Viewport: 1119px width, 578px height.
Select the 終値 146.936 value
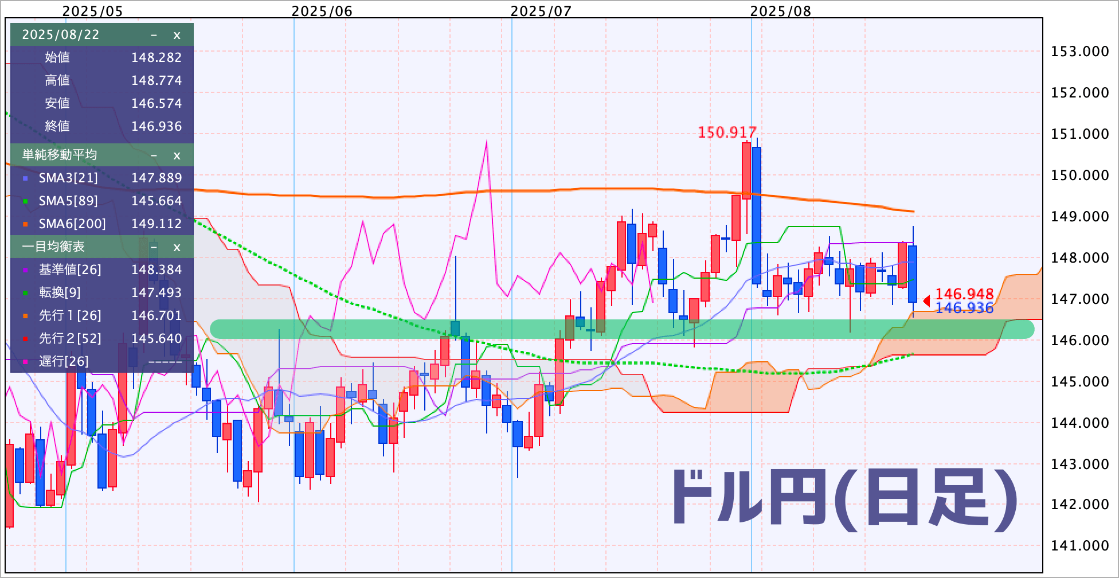point(156,126)
